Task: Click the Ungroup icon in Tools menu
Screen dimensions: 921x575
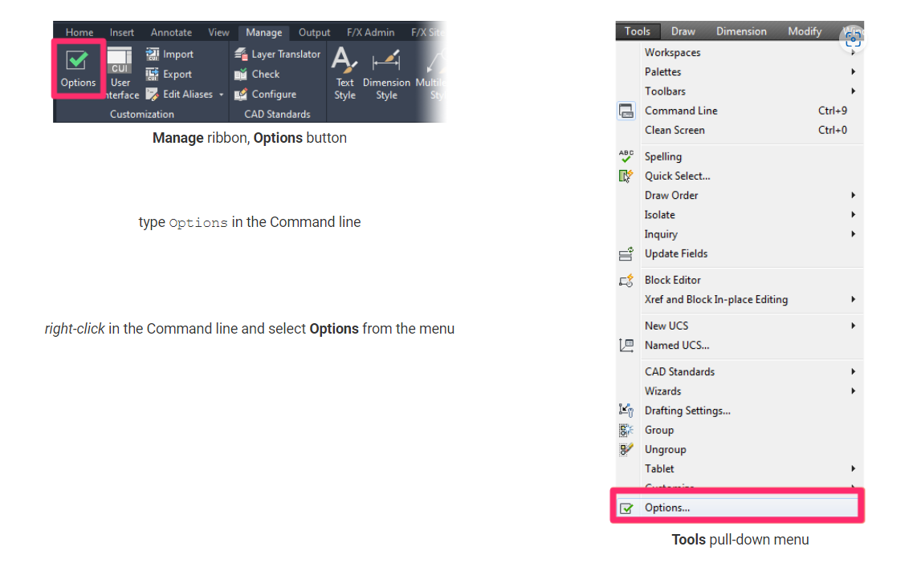Action: pos(626,449)
